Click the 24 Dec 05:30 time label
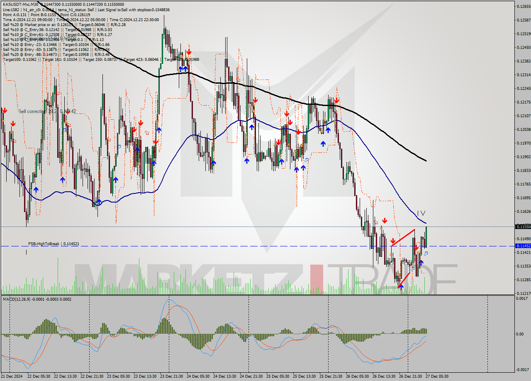 tap(198, 376)
